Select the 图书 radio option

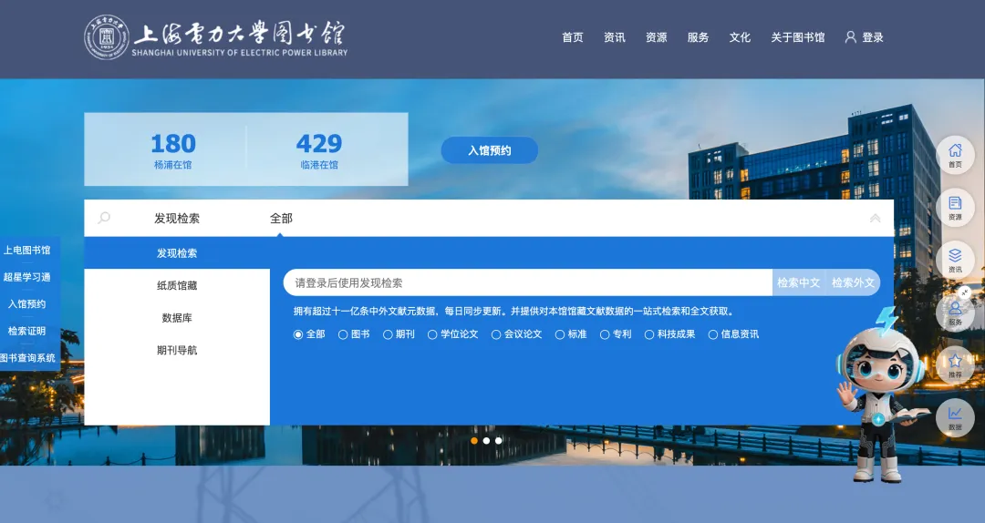tap(343, 334)
